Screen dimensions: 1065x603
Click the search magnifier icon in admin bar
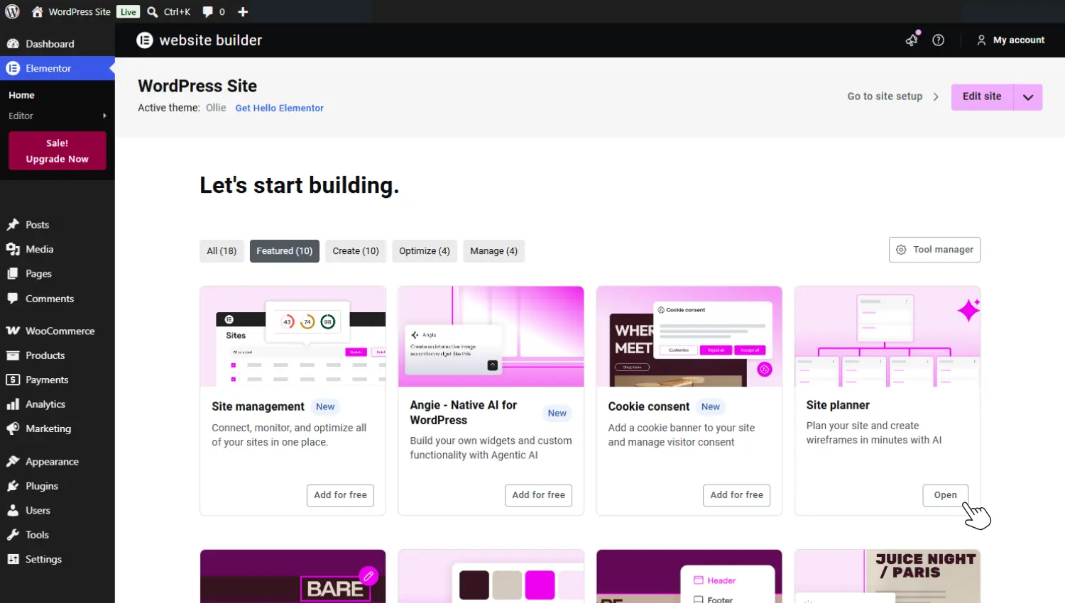[152, 11]
